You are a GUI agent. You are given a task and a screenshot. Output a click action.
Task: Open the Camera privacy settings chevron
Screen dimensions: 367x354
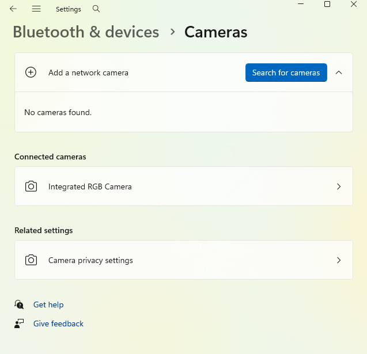coord(339,260)
